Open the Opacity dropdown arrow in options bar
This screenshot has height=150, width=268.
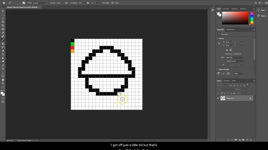pyautogui.click(x=62, y=3)
